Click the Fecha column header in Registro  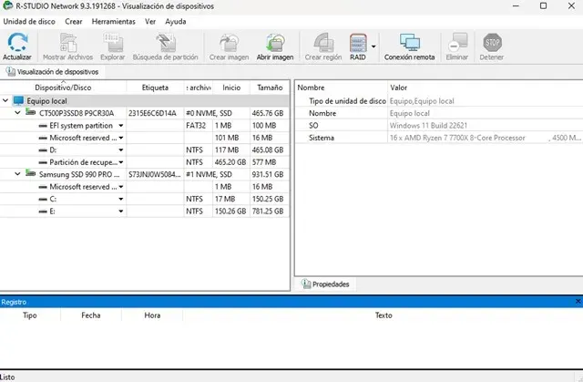coord(91,315)
